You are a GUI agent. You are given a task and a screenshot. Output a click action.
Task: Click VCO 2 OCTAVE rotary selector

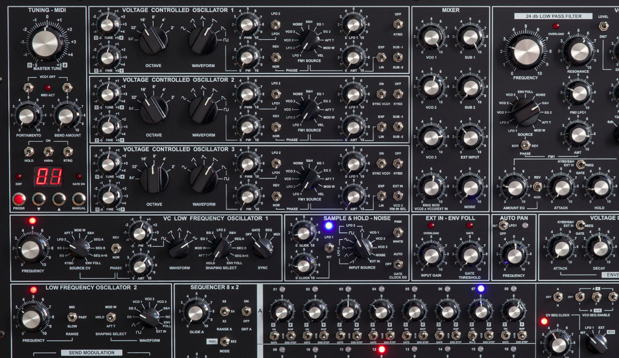click(x=154, y=110)
